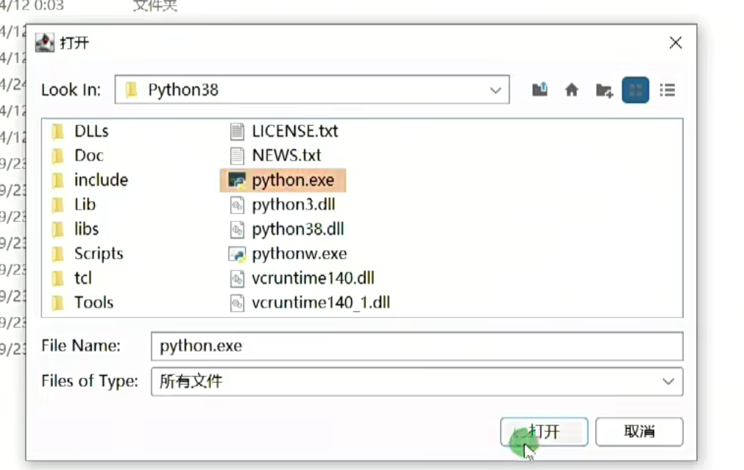Viewport: 744px width, 470px height.
Task: Select the Lib folder
Action: [x=74, y=204]
